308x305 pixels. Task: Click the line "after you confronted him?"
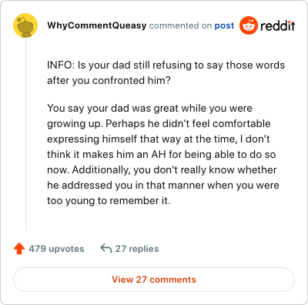point(109,81)
